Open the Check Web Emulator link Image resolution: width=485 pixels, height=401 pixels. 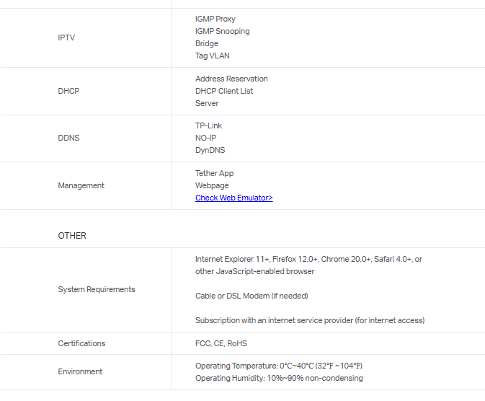[233, 198]
